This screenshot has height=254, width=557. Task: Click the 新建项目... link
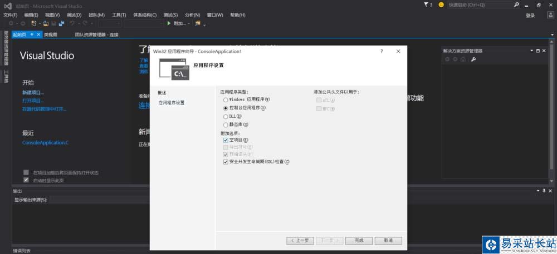33,92
